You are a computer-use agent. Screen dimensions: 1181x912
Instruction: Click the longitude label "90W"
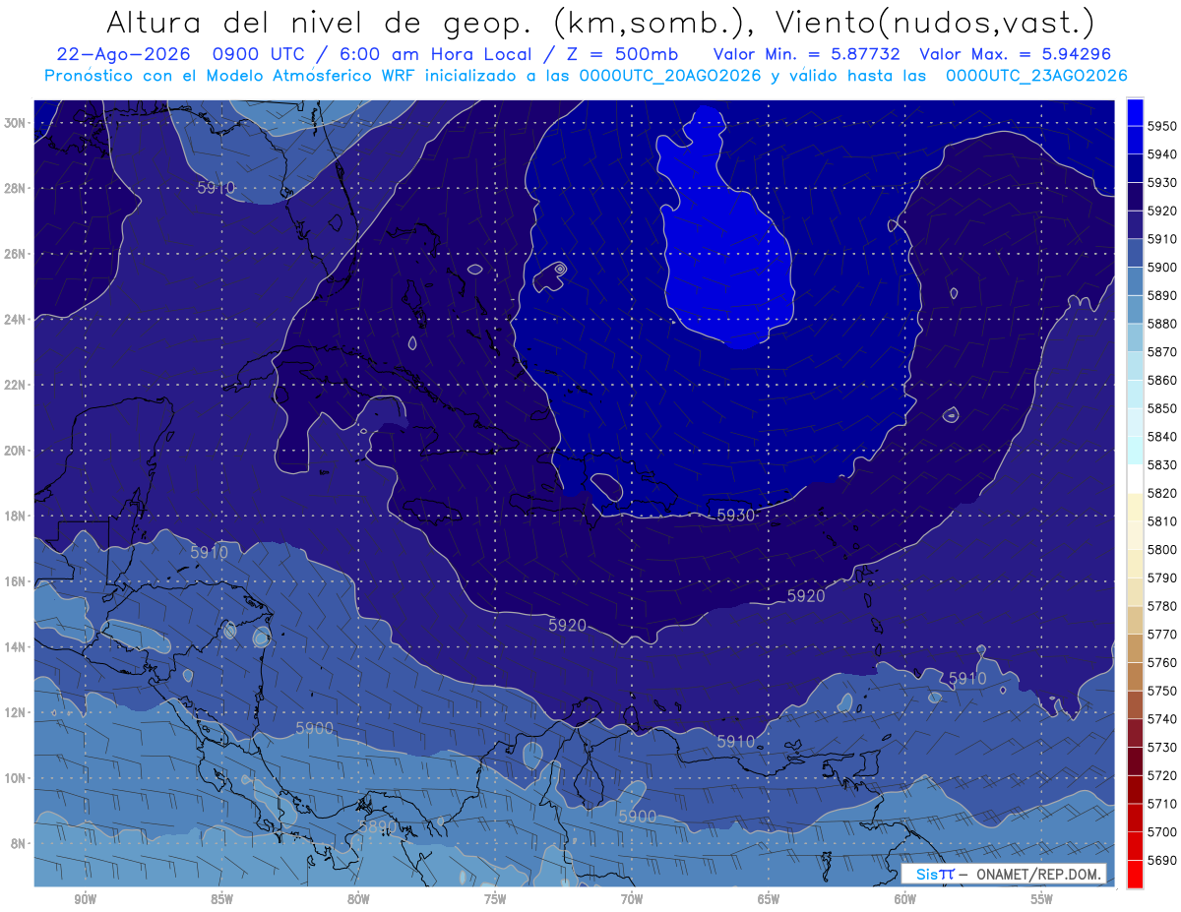85,899
